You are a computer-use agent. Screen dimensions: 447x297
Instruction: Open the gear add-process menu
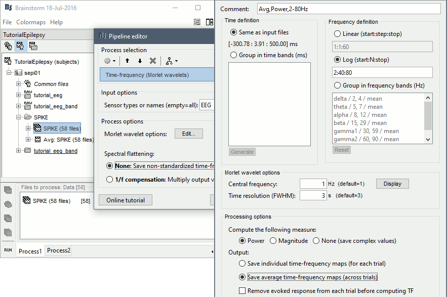pyautogui.click(x=110, y=61)
